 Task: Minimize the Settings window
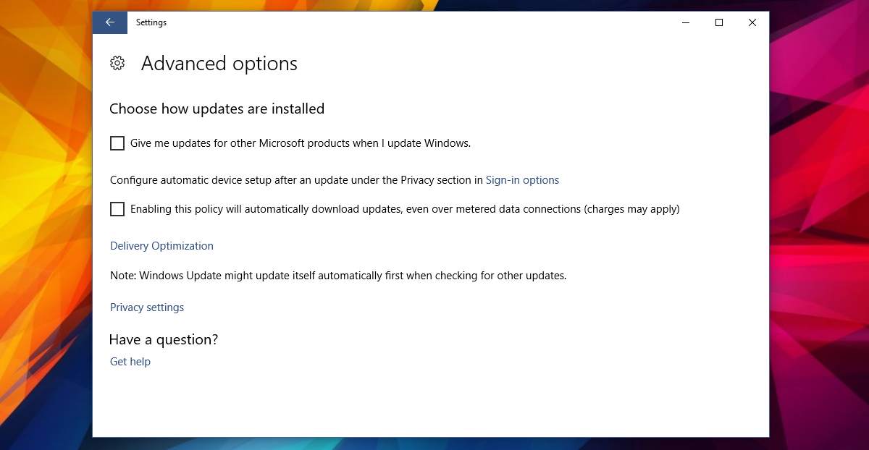click(x=686, y=22)
